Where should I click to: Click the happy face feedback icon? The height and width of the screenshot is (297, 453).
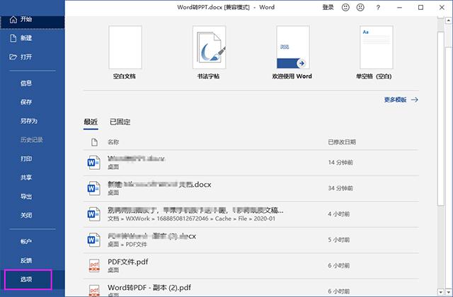[x=345, y=8]
